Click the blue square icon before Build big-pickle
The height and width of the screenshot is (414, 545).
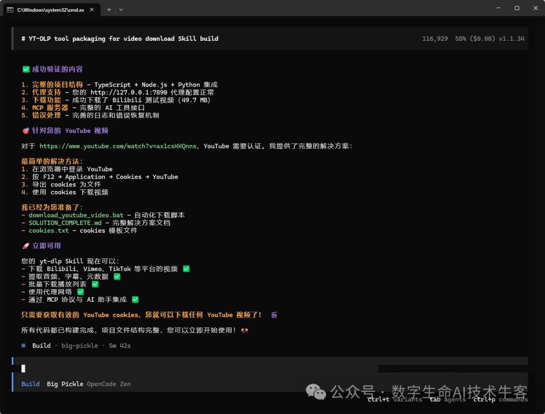[x=23, y=346]
